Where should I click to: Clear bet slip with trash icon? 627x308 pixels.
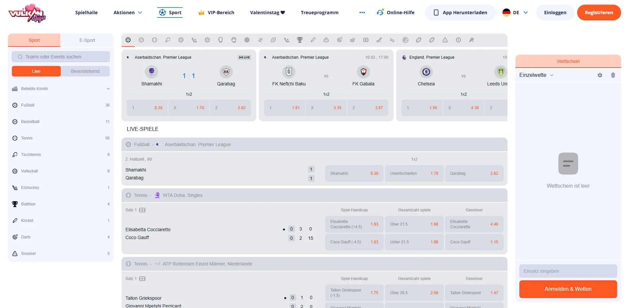pyautogui.click(x=613, y=75)
